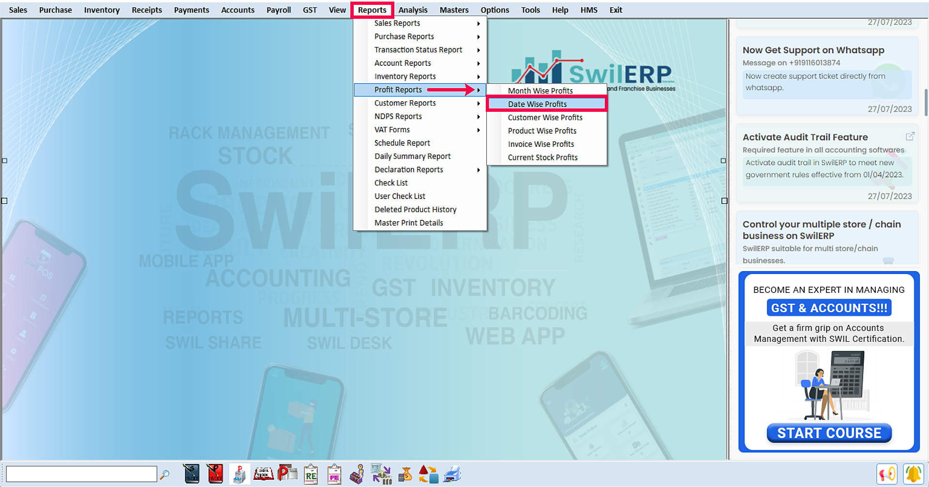Expand the NDPS Reports submenu

(420, 116)
